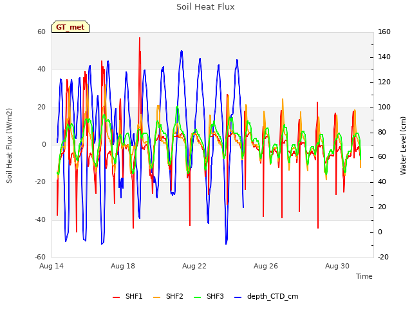412x309 pixels.
Task: Click the left axis -60 tick label
Action: [x=41, y=257]
